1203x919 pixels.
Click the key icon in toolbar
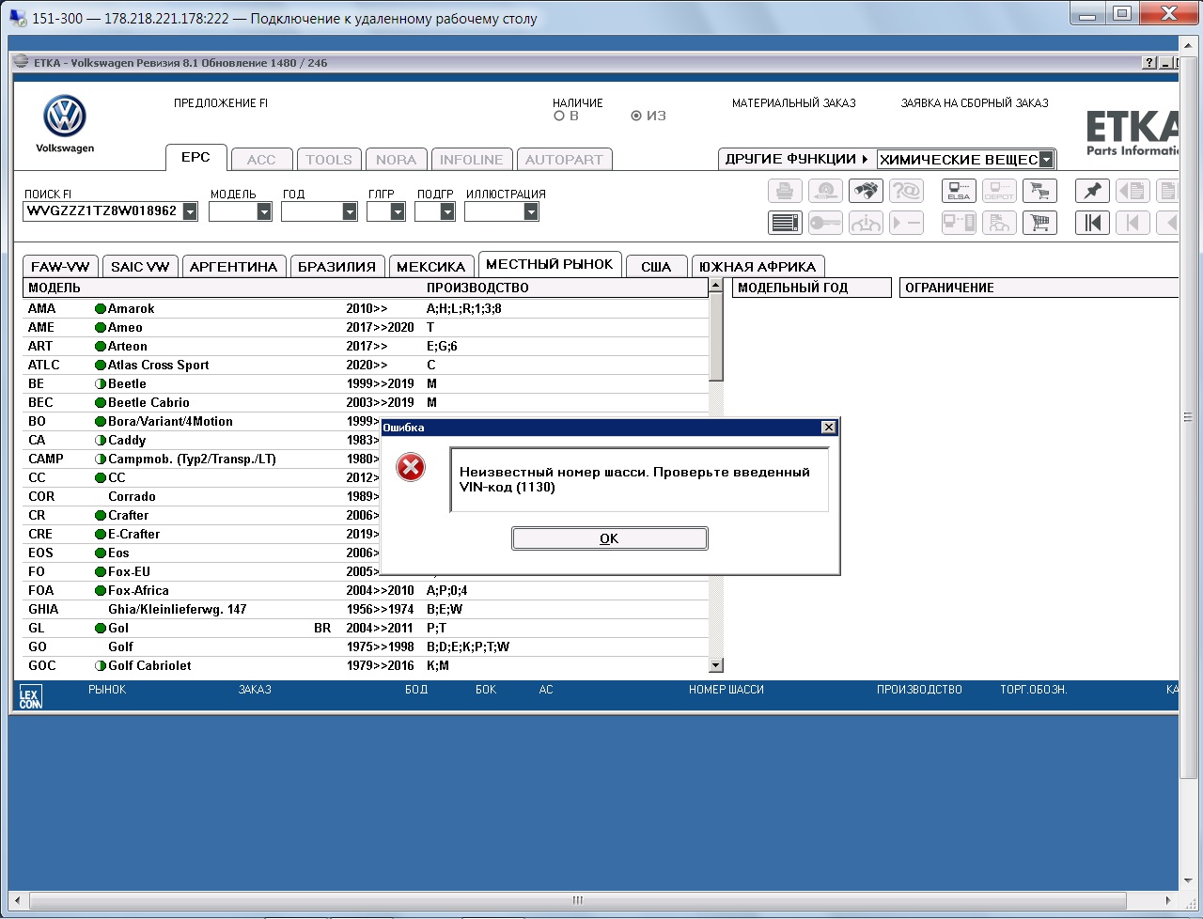825,223
